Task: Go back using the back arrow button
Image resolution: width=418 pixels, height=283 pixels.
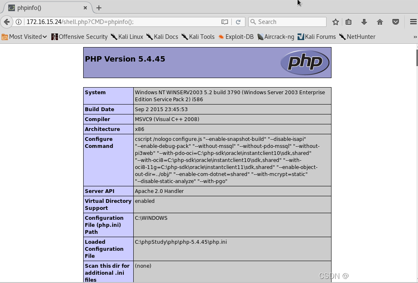Action: point(7,22)
